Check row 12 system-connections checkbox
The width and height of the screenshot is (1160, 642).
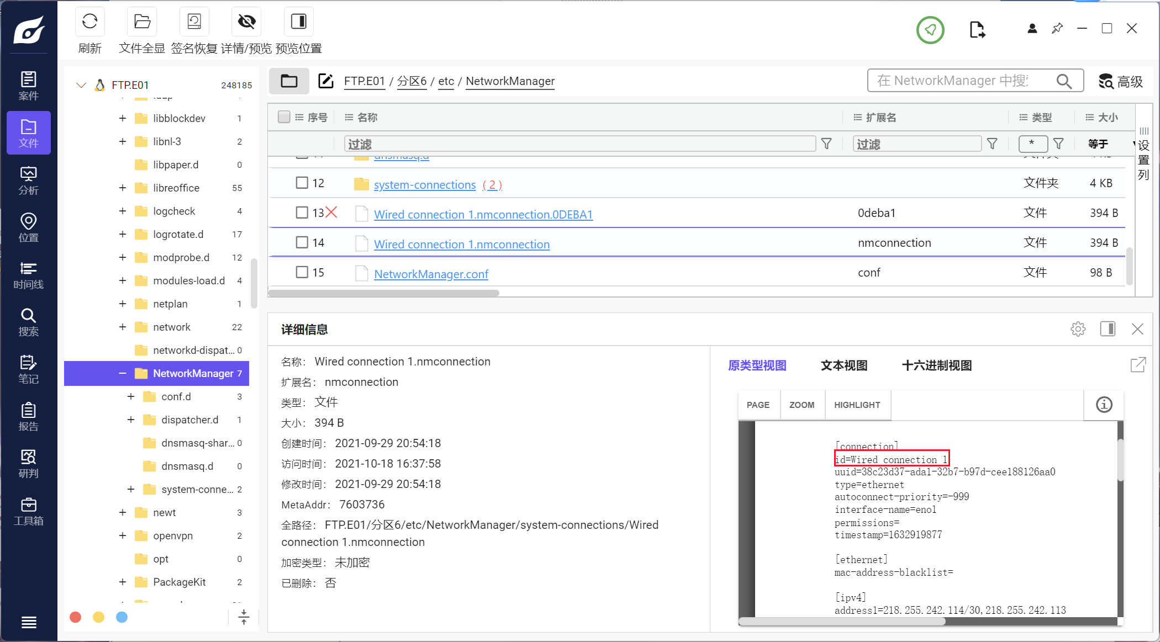click(302, 183)
